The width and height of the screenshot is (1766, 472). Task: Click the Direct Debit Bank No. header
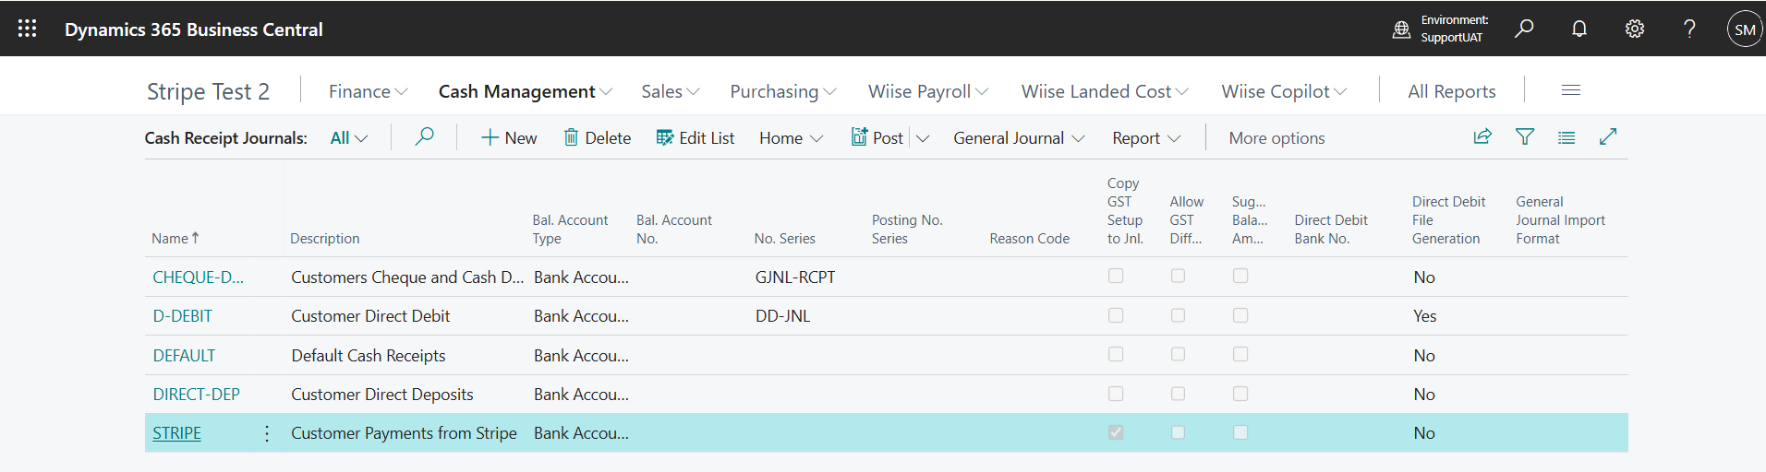1331,230
